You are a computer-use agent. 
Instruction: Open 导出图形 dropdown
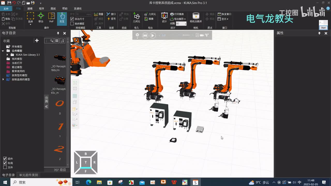(178, 19)
